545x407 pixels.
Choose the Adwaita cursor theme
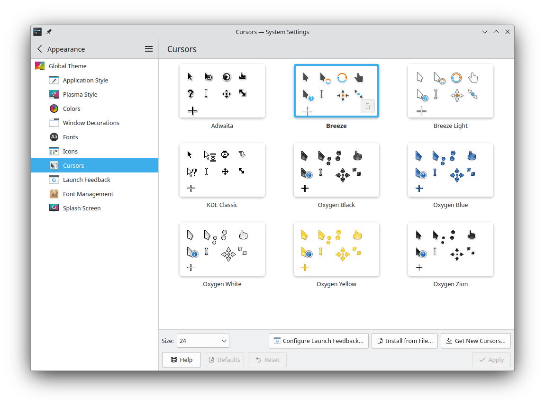(222, 91)
